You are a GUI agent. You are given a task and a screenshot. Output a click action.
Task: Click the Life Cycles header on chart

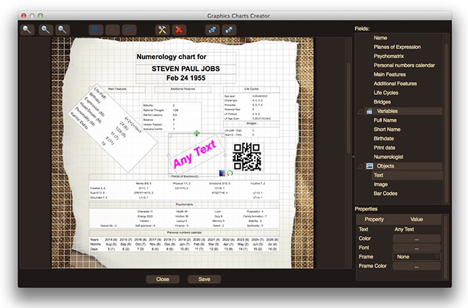251,89
